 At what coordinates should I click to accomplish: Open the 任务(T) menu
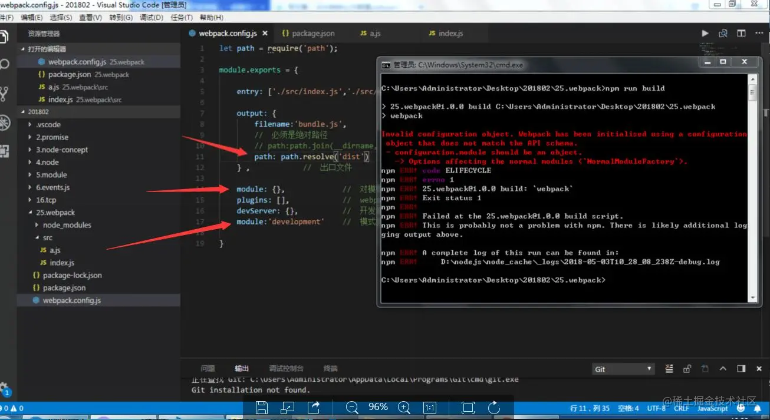(x=182, y=18)
